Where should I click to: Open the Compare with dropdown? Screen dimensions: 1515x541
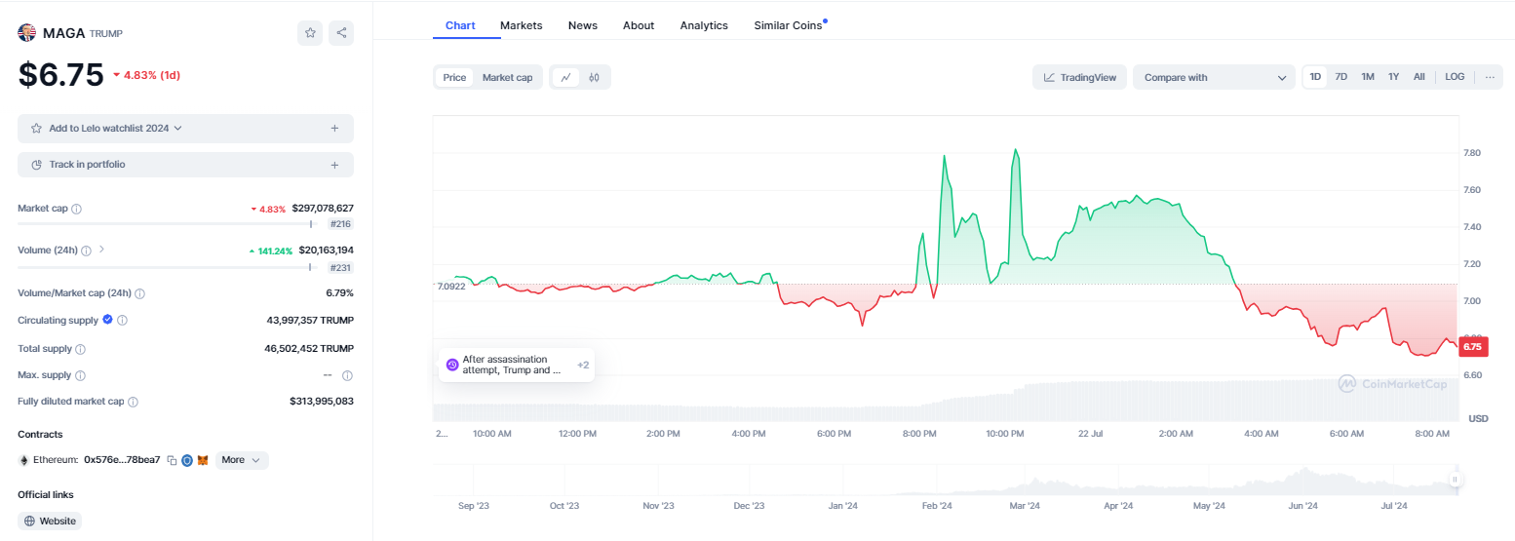point(1215,77)
